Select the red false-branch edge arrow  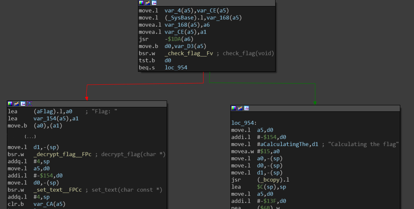point(86,97)
